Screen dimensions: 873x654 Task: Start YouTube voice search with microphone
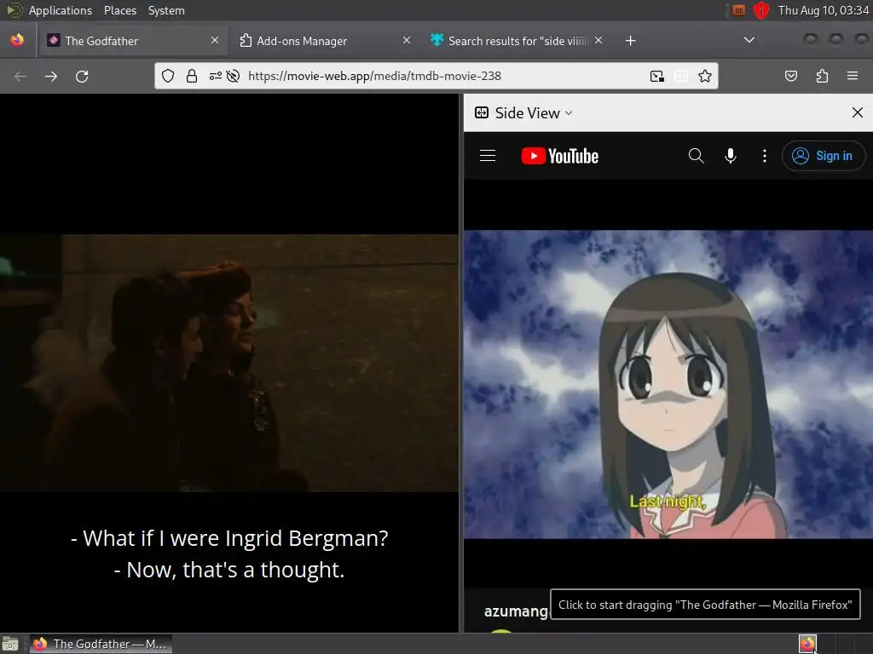(731, 156)
